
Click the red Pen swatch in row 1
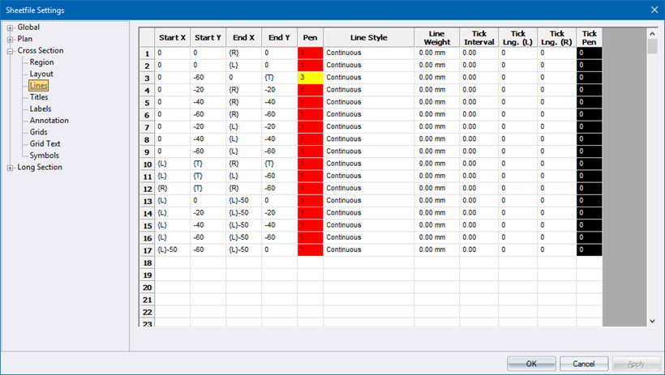[x=311, y=53]
